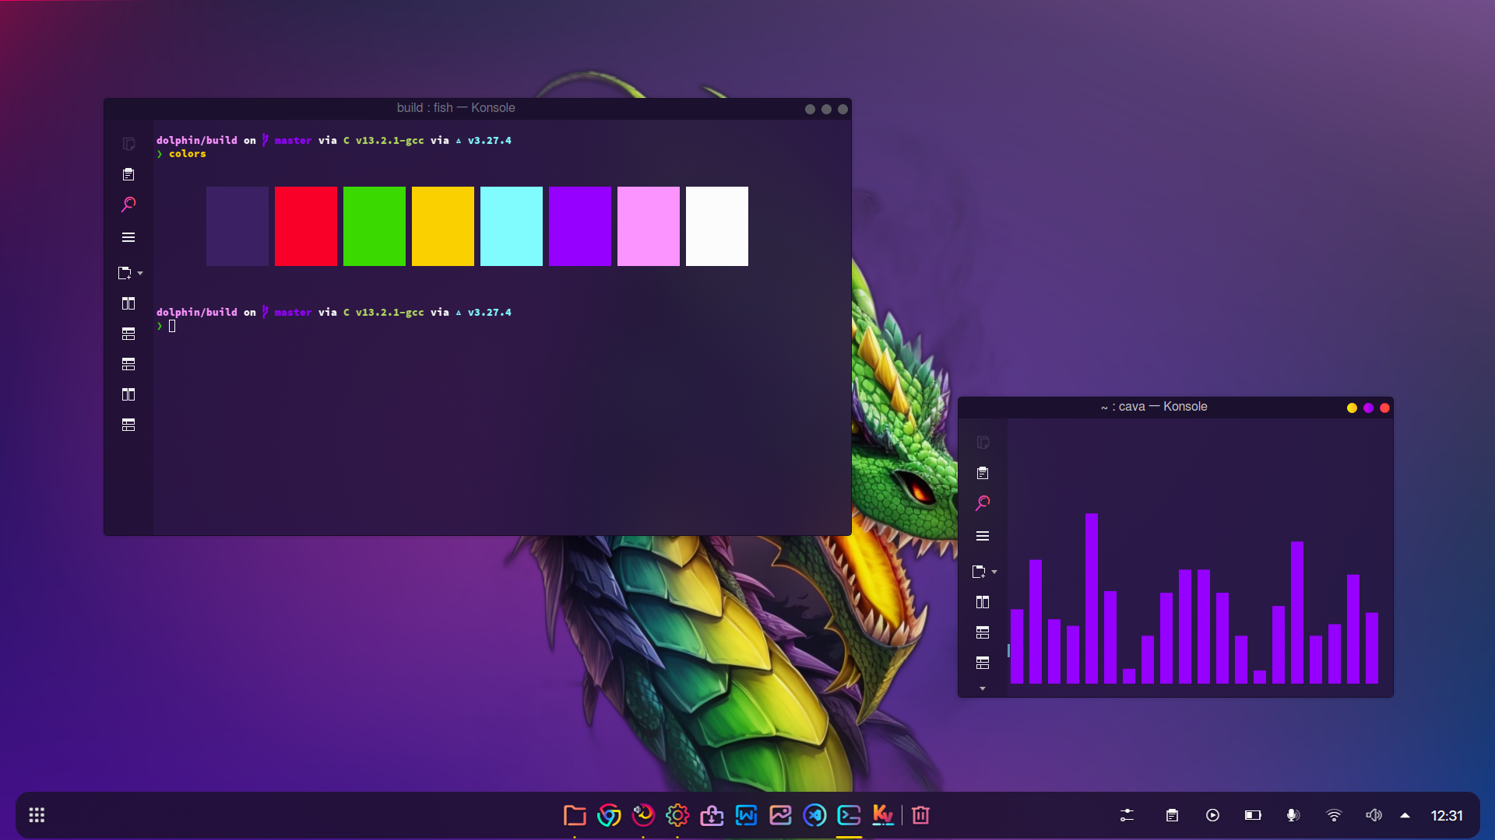Viewport: 1495px width, 840px height.
Task: Open hamburger menu in fish Konsole window
Action: tap(128, 237)
